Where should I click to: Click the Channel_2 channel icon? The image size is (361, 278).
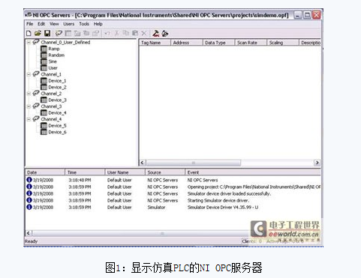[x=36, y=94]
